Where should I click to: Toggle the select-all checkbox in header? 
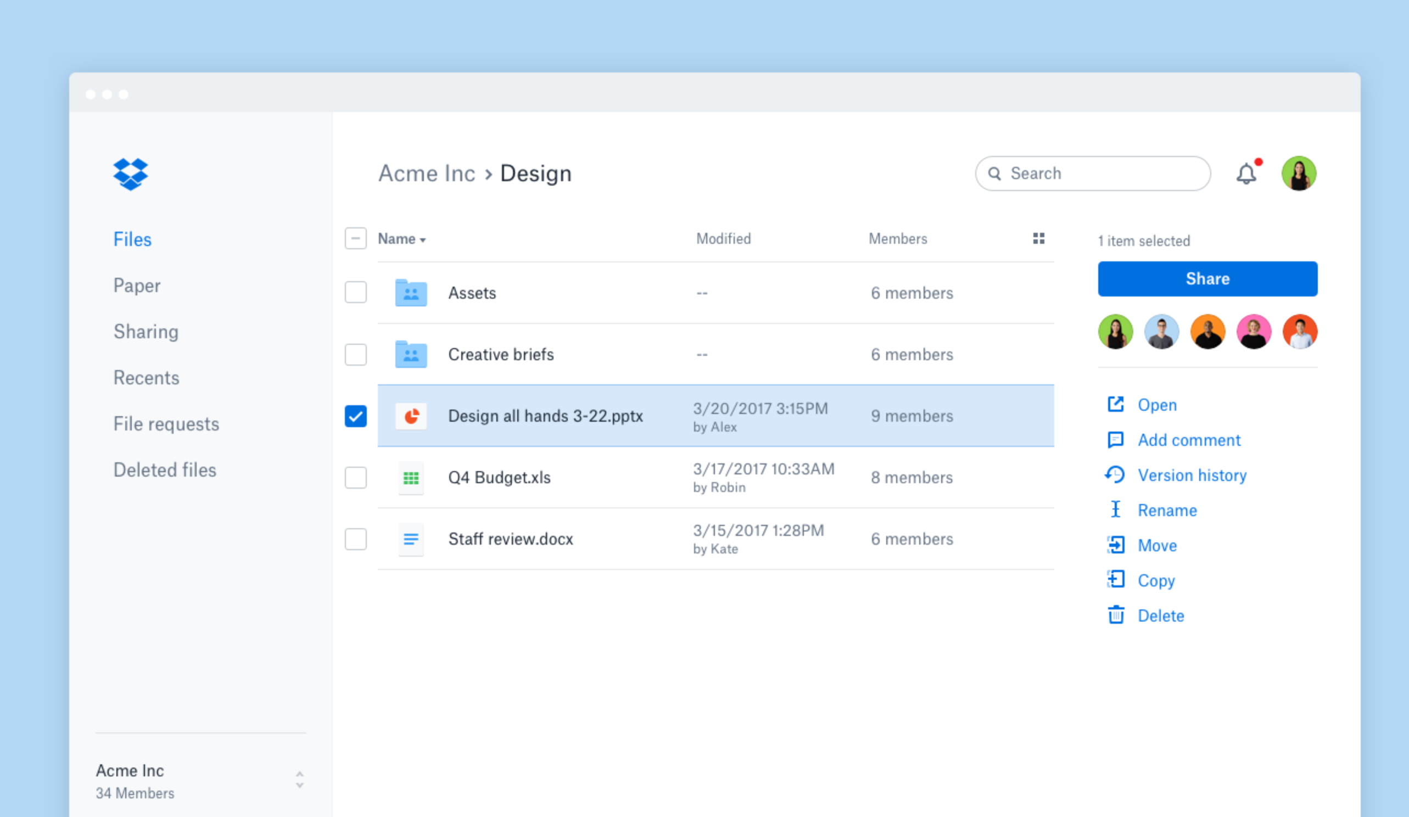click(356, 239)
